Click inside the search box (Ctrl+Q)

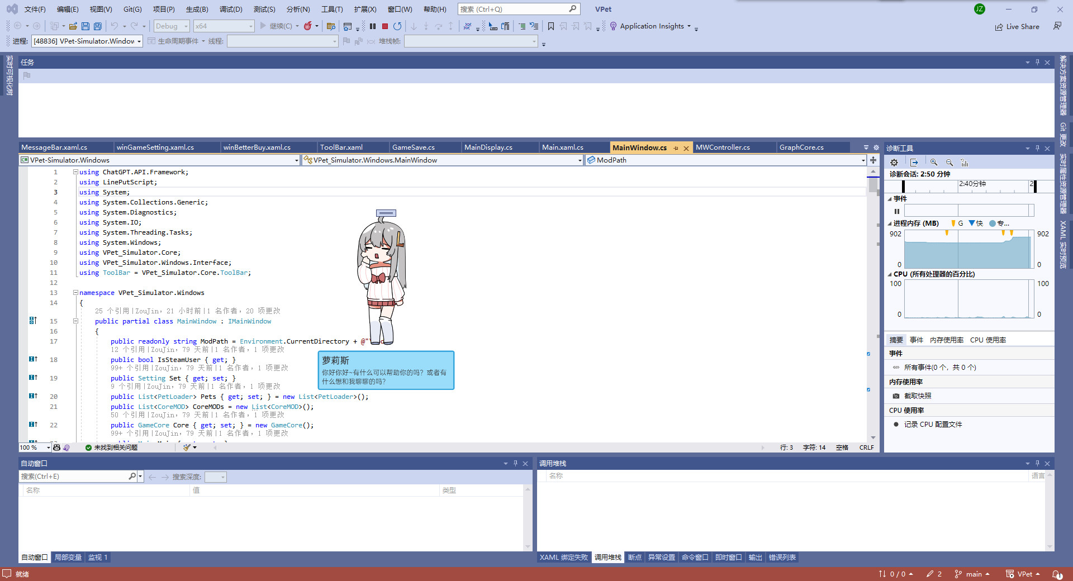point(514,9)
